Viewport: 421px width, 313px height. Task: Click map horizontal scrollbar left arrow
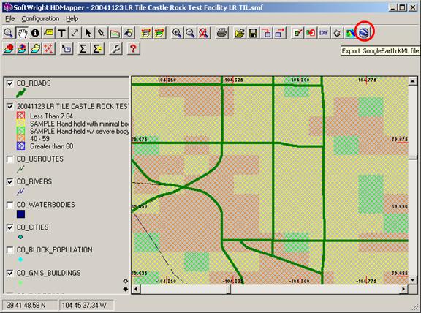pyautogui.click(x=136, y=289)
